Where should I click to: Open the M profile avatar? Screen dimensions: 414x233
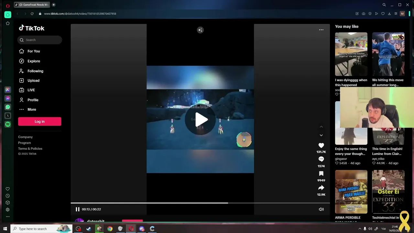pos(402,14)
